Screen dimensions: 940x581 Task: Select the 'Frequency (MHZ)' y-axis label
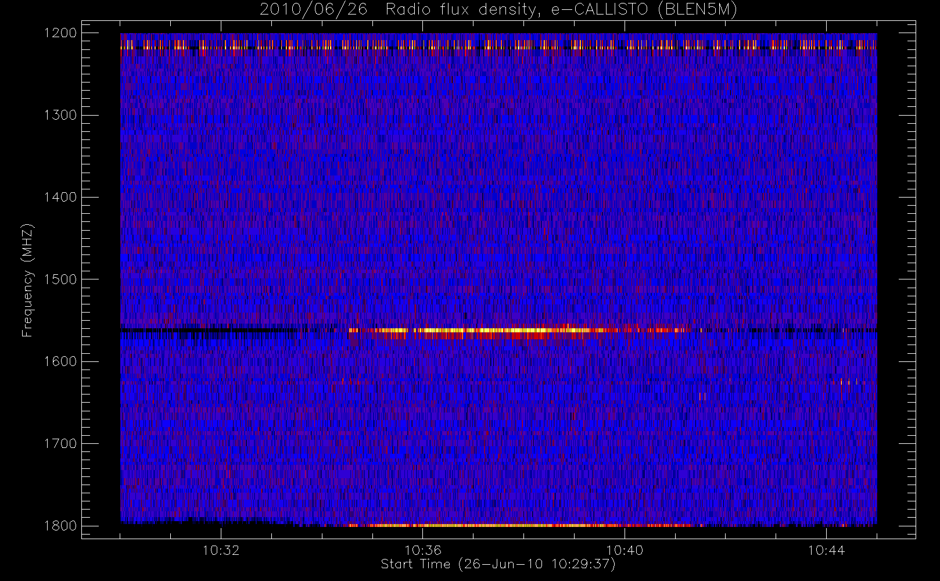[x=27, y=281]
